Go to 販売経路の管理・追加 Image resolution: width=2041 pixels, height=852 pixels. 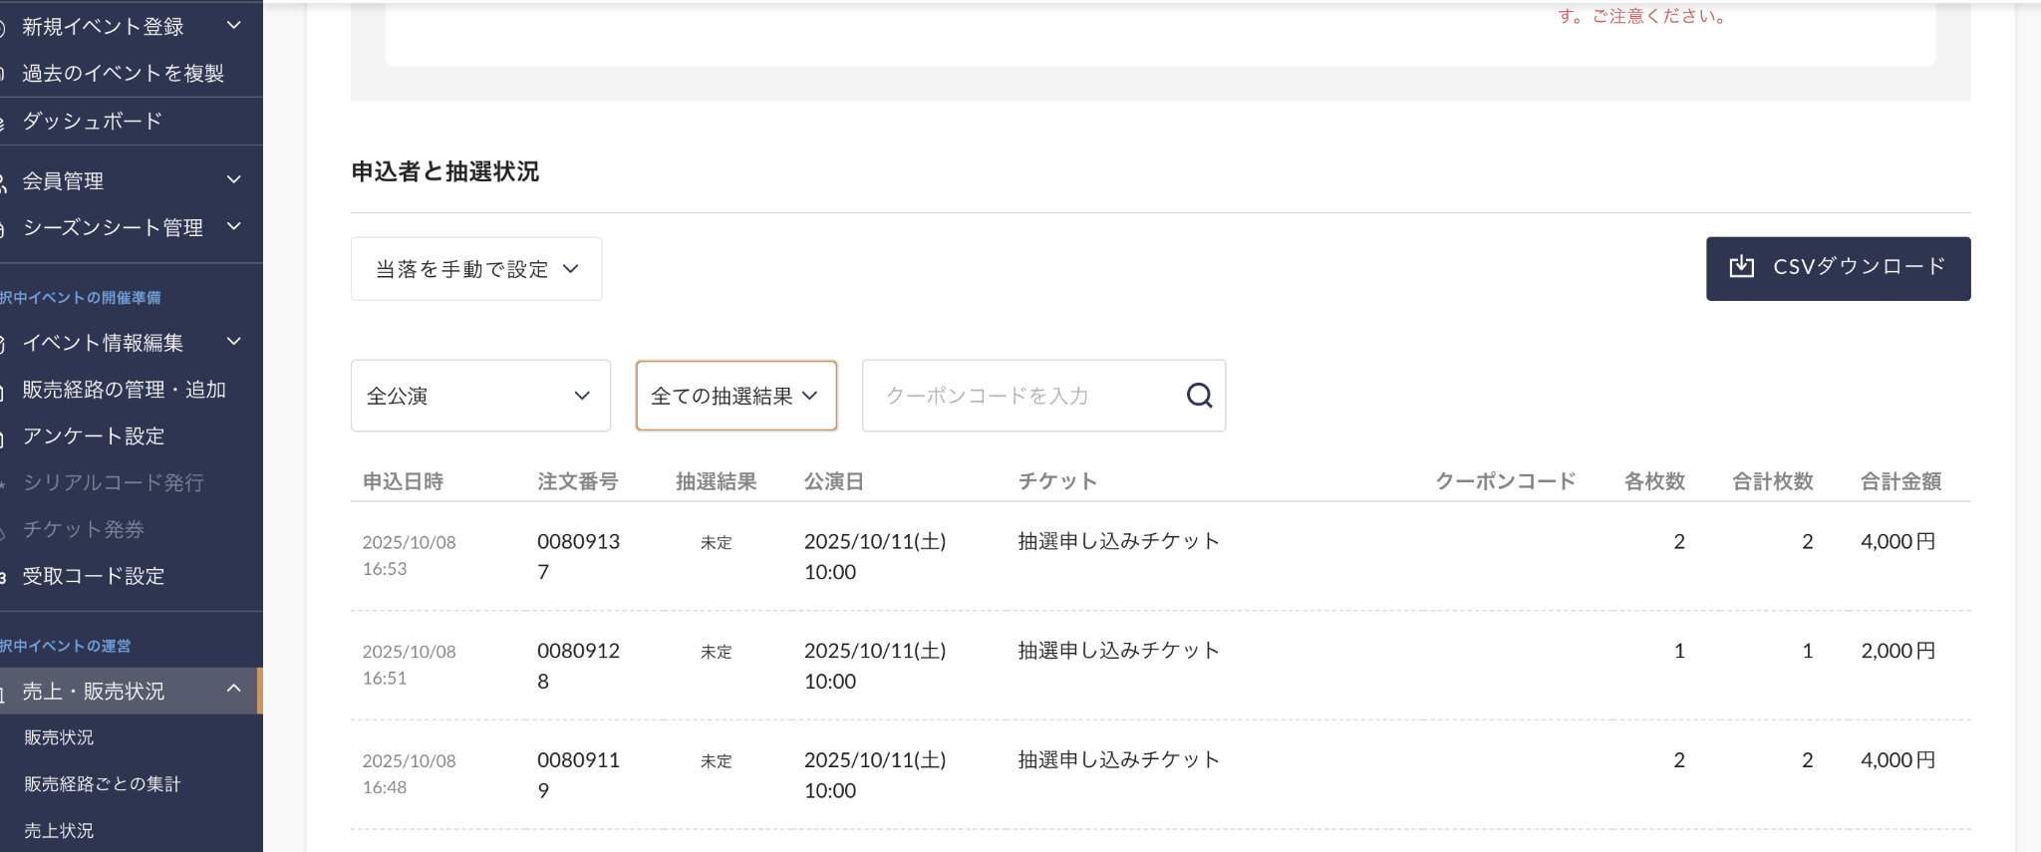[x=124, y=390]
